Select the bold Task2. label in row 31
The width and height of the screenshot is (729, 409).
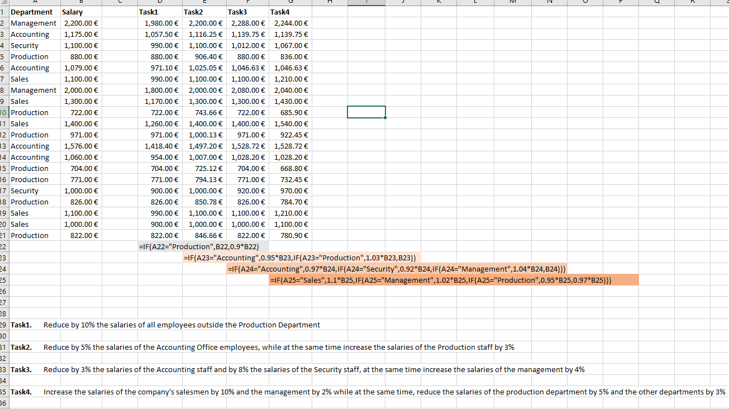(21, 347)
